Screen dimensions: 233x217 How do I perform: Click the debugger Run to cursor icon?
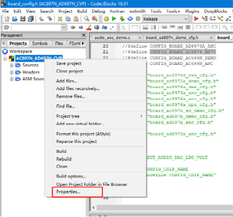205,19
